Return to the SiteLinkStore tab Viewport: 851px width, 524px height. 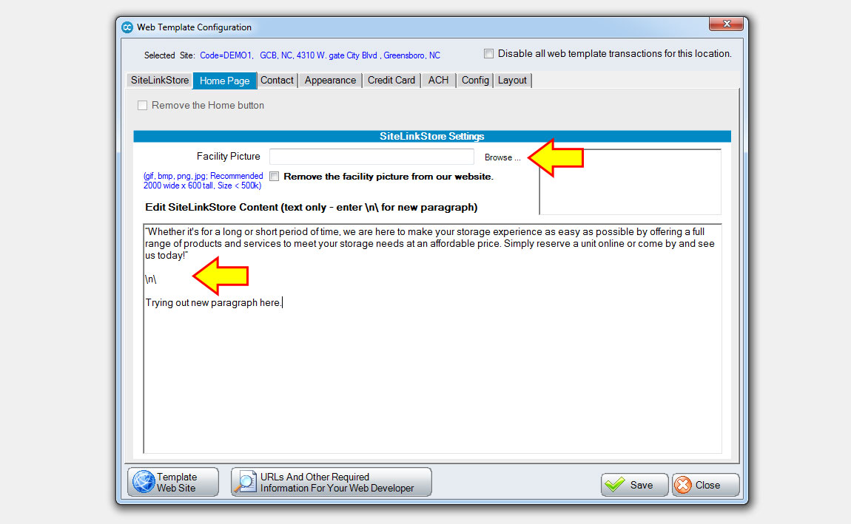[x=158, y=80]
